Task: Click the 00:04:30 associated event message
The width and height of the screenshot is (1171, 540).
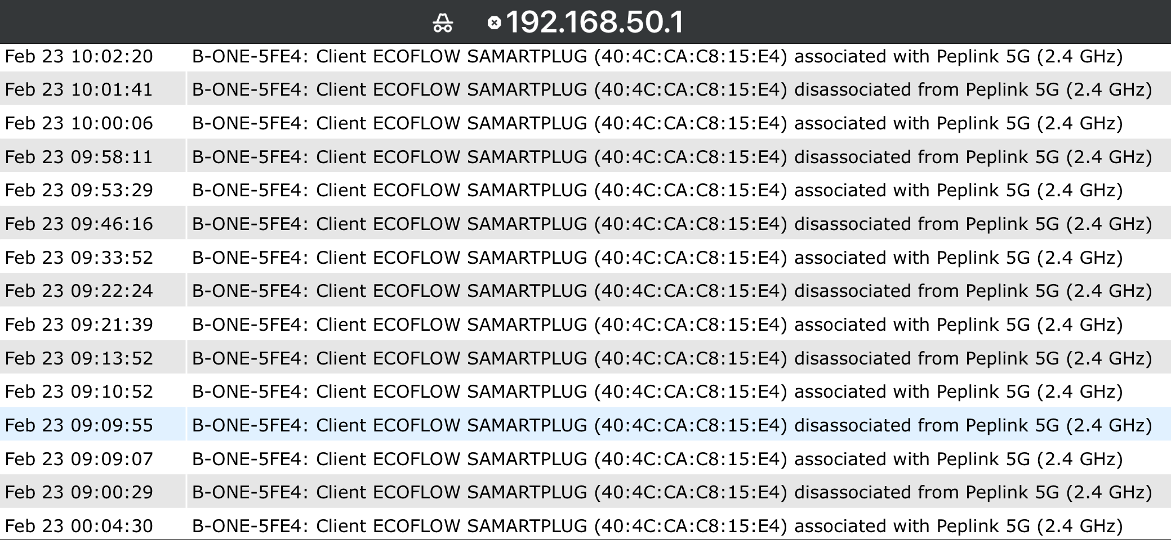Action: [657, 526]
